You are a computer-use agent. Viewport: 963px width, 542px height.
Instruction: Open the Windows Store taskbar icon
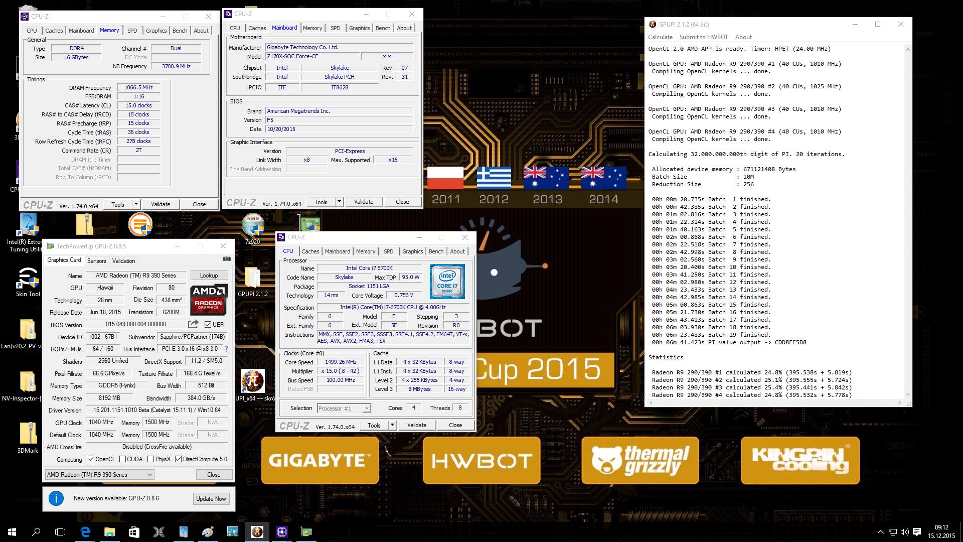pos(134,531)
